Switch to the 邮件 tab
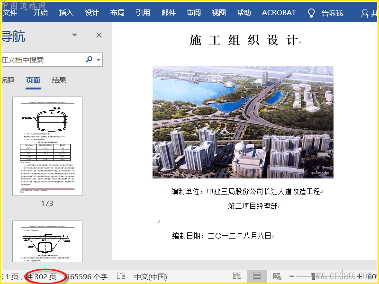 (169, 13)
